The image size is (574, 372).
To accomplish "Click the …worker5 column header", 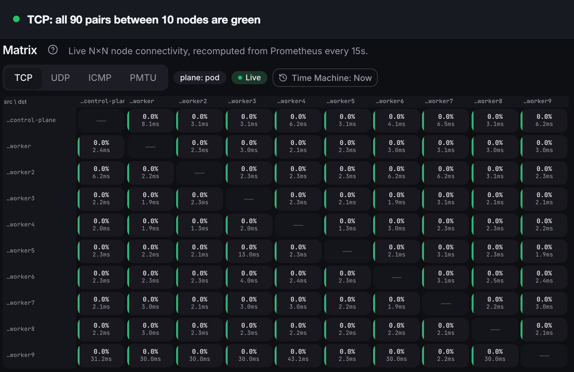I will 340,101.
